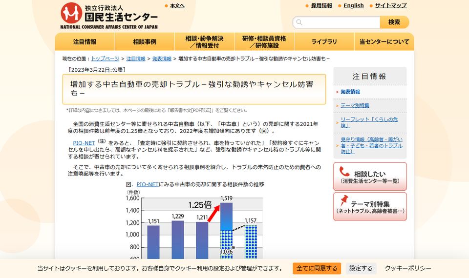
Task: Focus the site search input field
Action: tap(336, 22)
